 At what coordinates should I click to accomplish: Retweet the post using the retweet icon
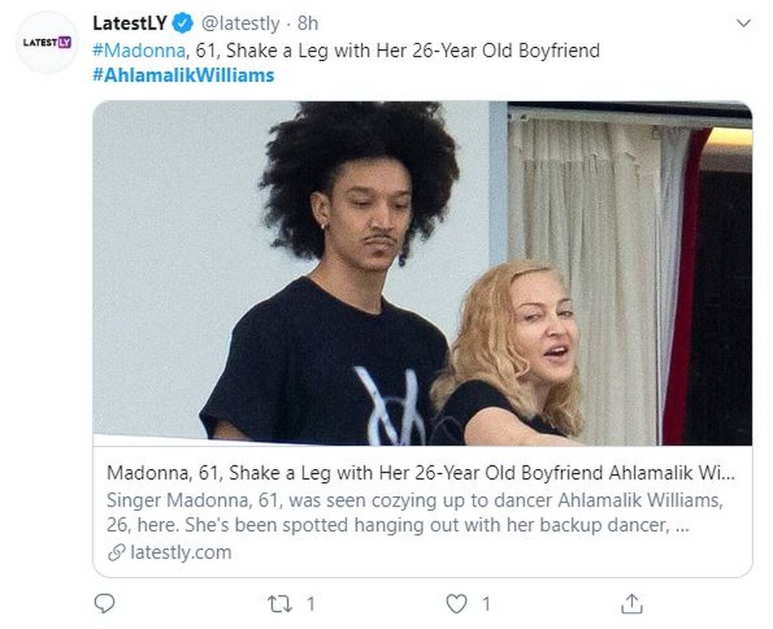tap(280, 604)
